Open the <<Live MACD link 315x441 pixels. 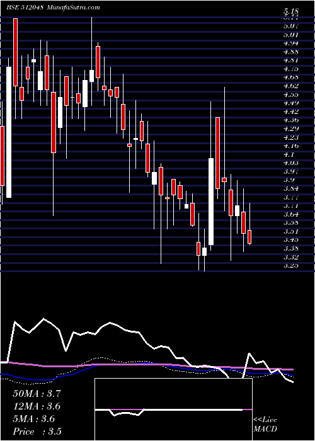[x=265, y=425]
